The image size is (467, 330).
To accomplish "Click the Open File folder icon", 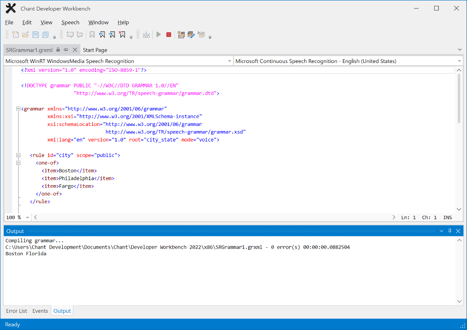I will click(x=25, y=34).
